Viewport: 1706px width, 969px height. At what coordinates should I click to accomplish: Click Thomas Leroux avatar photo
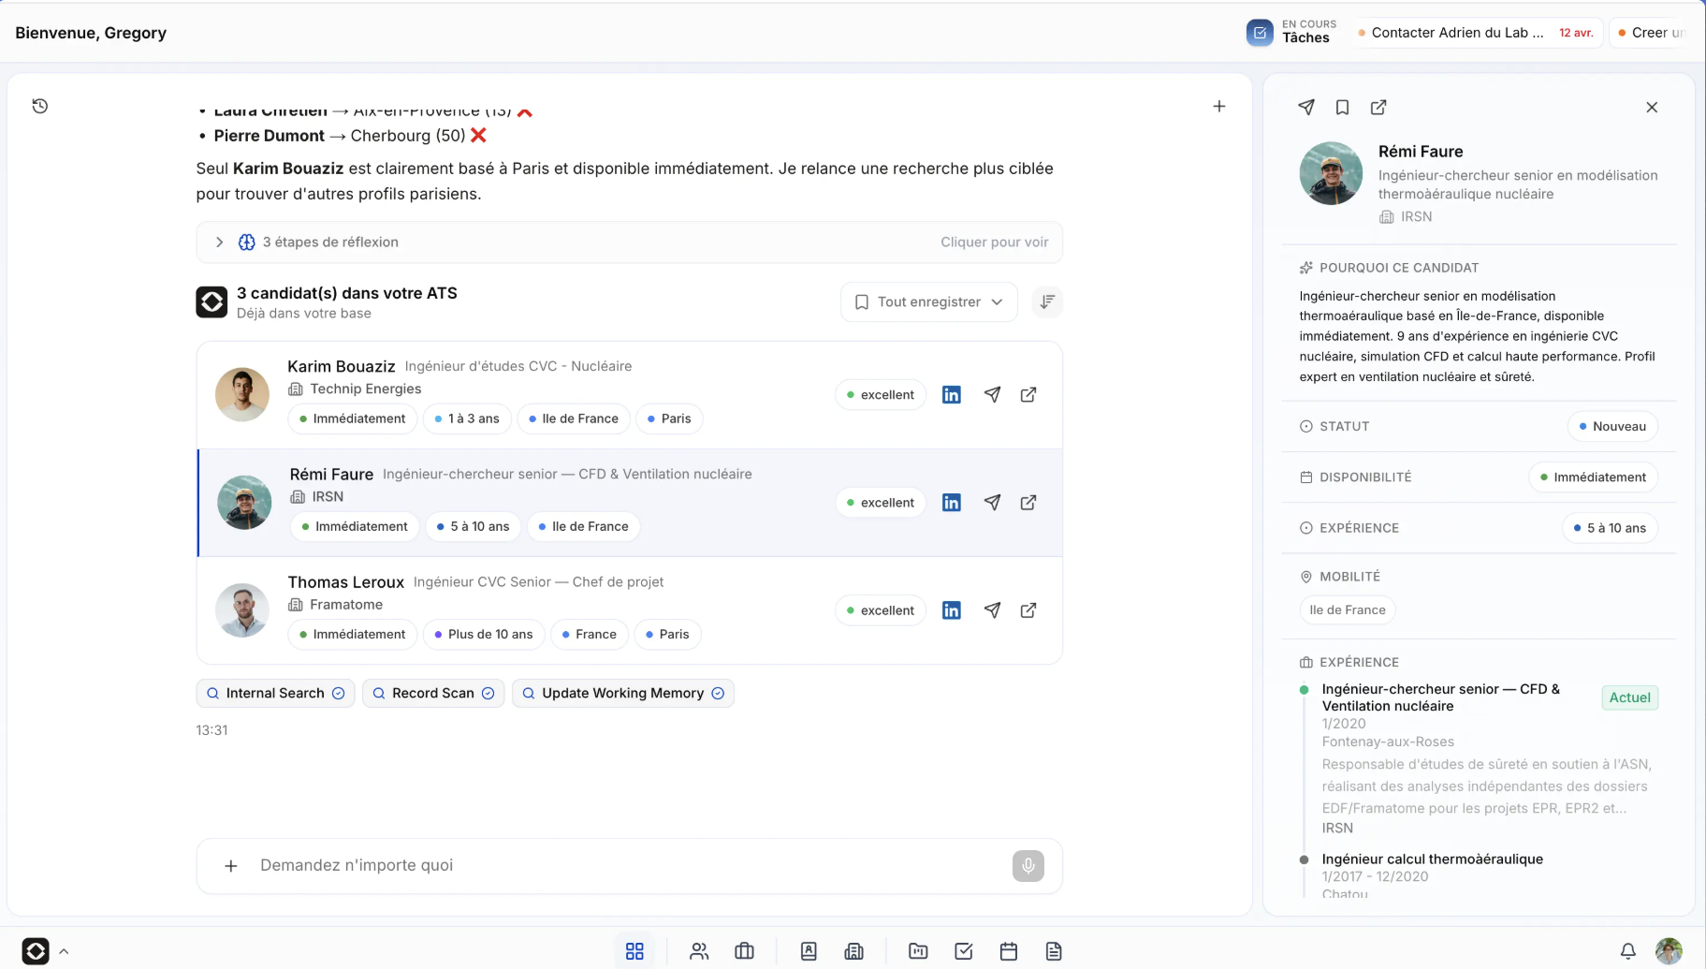(242, 610)
